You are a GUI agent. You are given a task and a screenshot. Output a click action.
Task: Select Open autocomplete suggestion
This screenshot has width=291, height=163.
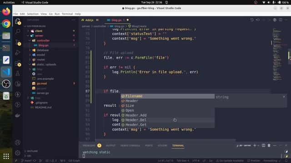pos(168,110)
